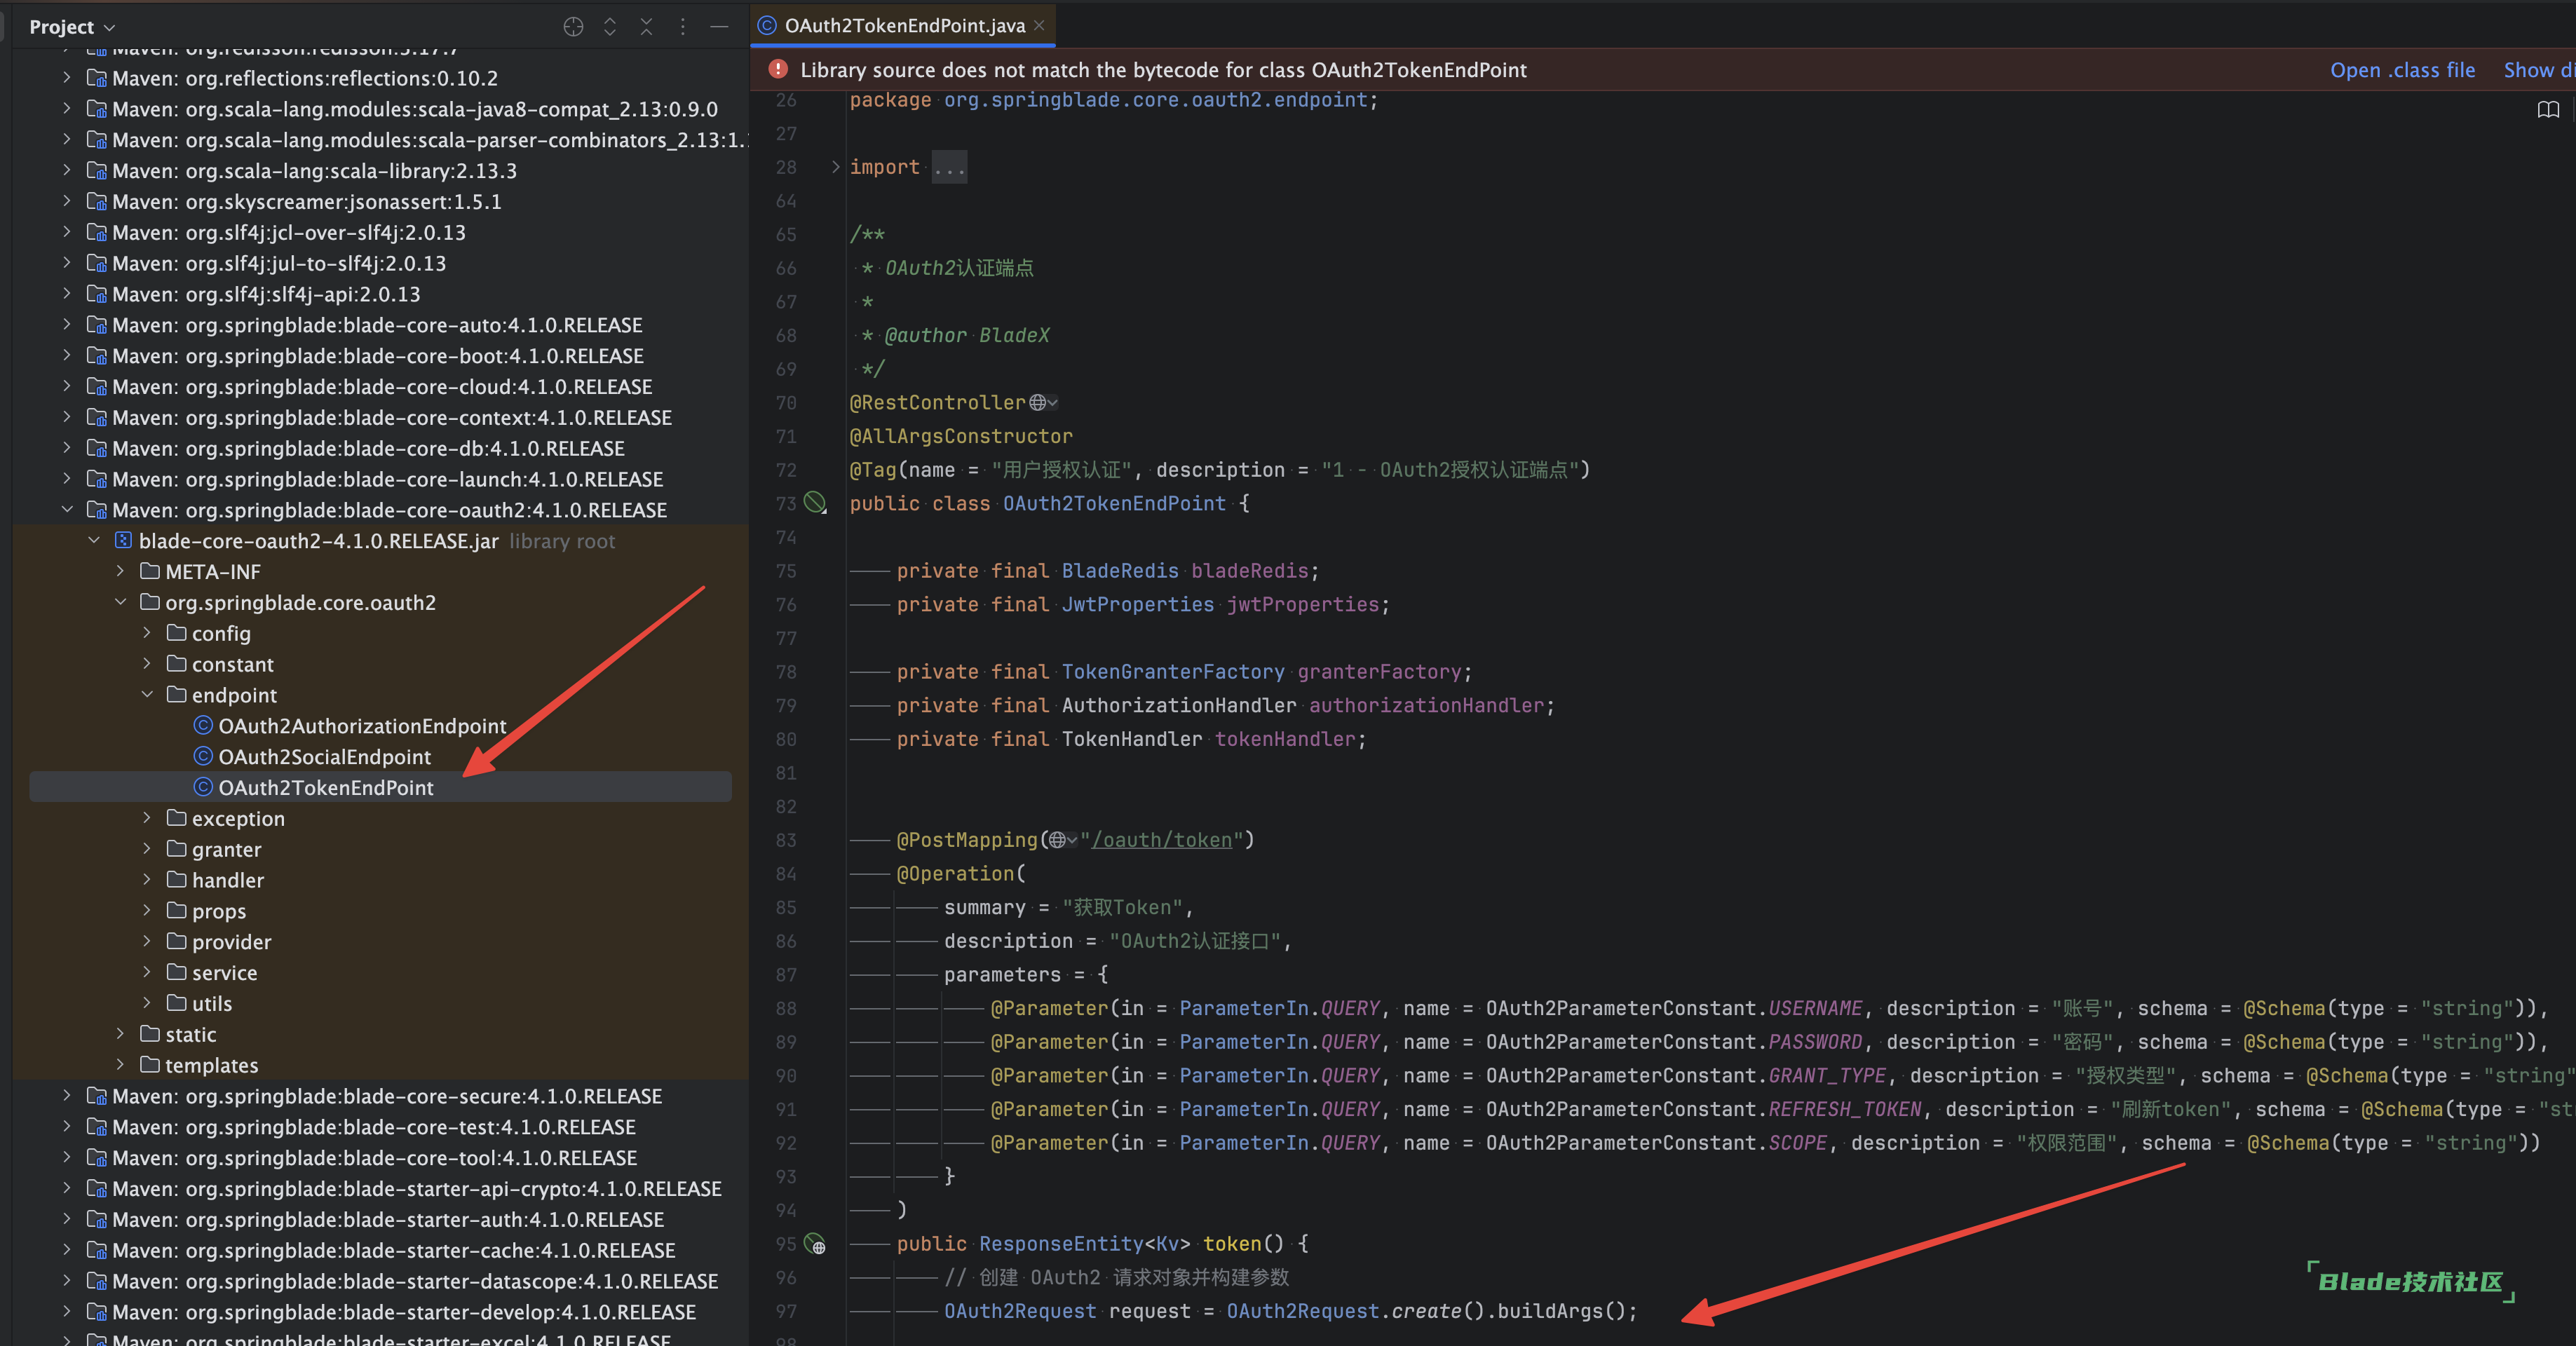
Task: Select the templates folder
Action: coord(211,1065)
